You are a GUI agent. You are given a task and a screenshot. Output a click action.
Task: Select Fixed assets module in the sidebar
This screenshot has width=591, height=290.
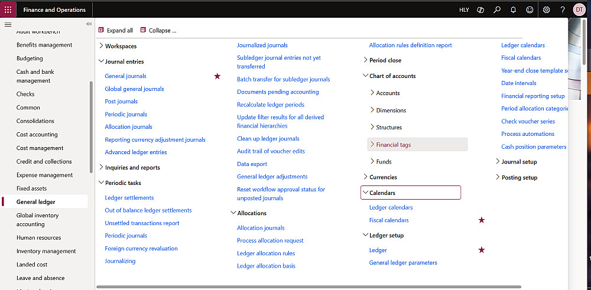tap(31, 188)
